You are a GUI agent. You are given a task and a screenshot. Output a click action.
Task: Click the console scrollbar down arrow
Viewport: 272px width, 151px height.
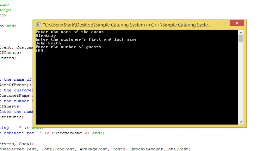(x=241, y=122)
